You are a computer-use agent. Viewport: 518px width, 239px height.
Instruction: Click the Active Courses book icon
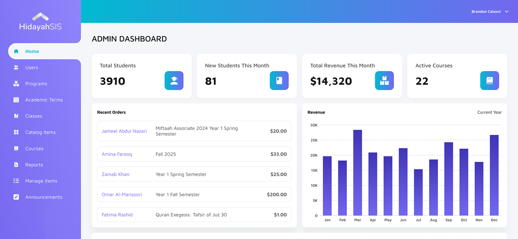489,81
